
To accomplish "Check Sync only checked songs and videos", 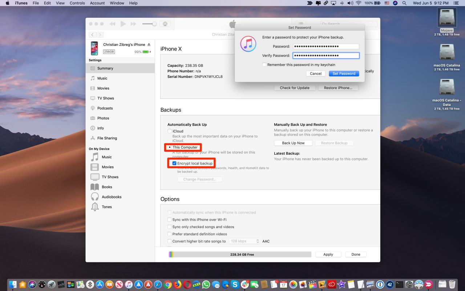I will [x=169, y=227].
